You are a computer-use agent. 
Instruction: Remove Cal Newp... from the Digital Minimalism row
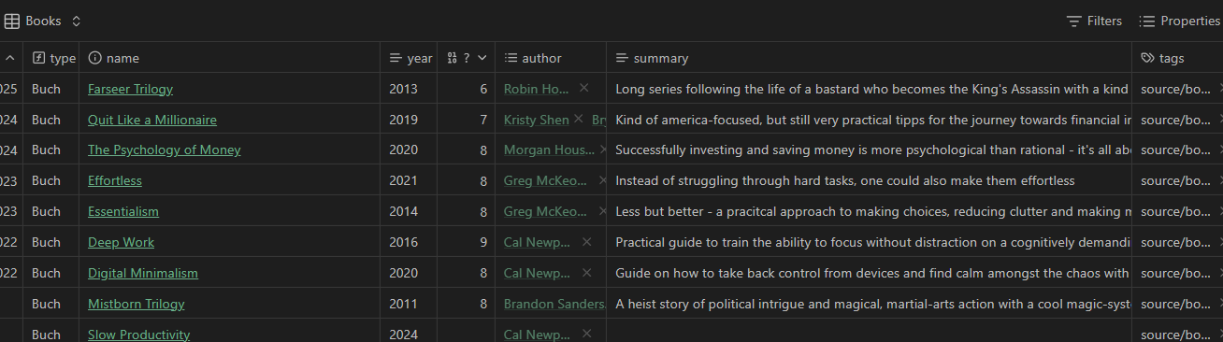coord(586,273)
